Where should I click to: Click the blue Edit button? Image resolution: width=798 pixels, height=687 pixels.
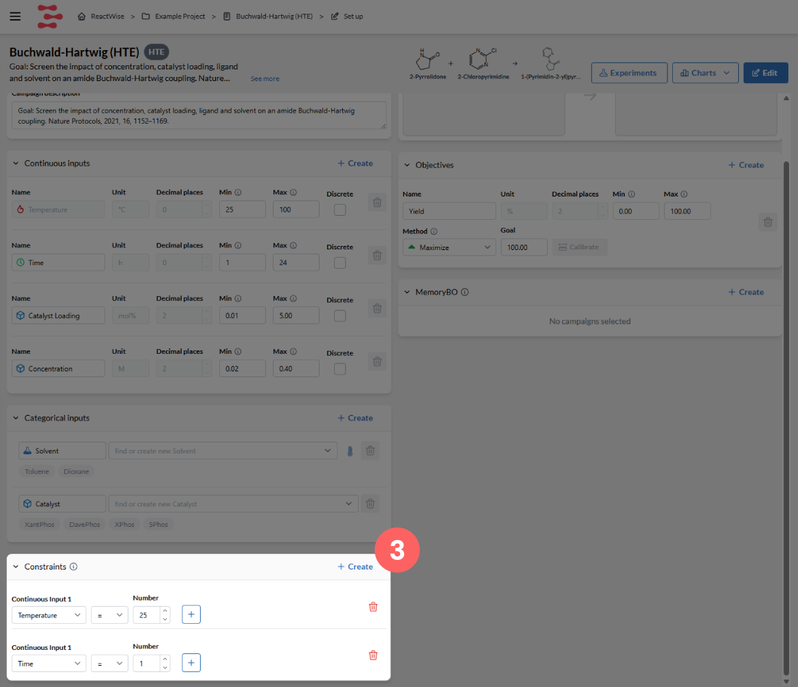point(766,73)
